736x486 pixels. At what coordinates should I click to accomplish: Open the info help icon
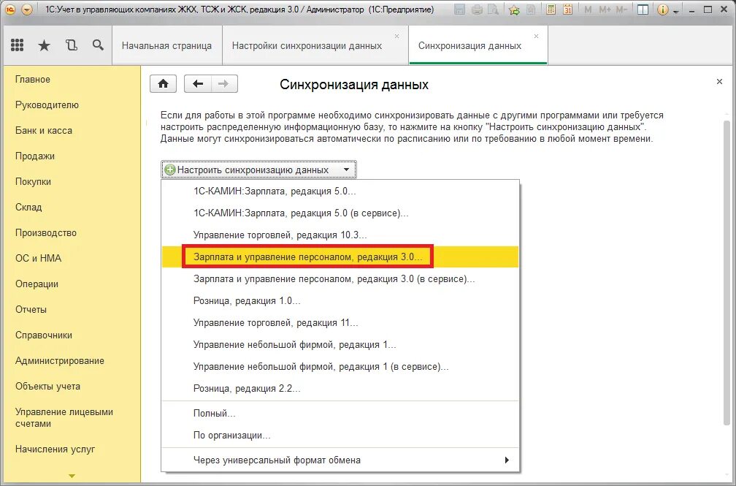[662, 10]
